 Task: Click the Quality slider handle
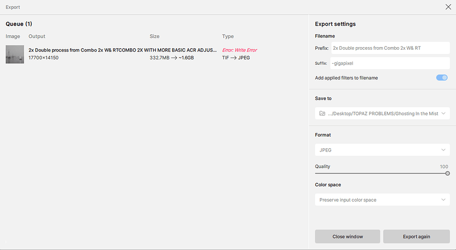(x=447, y=173)
